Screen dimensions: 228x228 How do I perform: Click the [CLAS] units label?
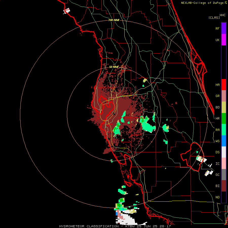coord(214,17)
